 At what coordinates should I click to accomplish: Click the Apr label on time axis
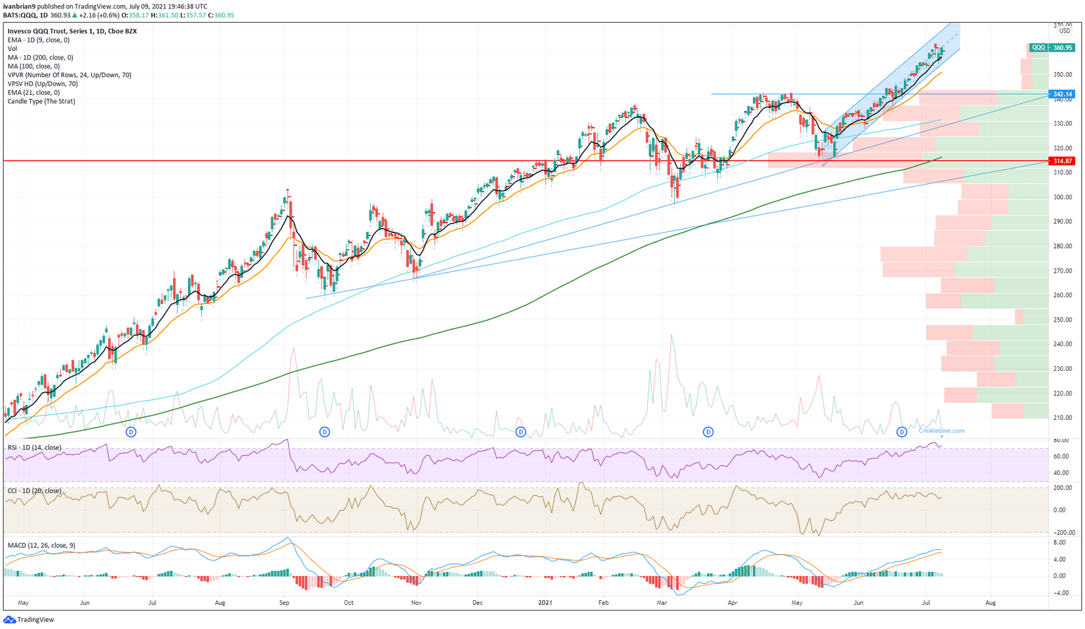click(x=733, y=603)
